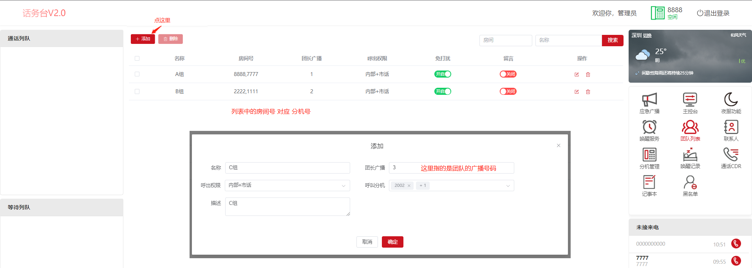The image size is (752, 268).
Task: Open the 团队列表 team list menu
Action: [690, 130]
